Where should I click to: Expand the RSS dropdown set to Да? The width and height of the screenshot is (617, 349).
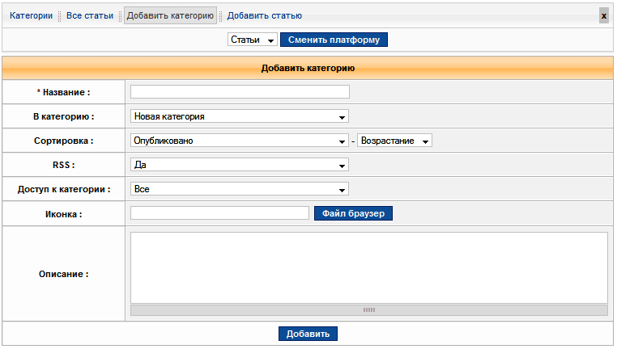240,165
